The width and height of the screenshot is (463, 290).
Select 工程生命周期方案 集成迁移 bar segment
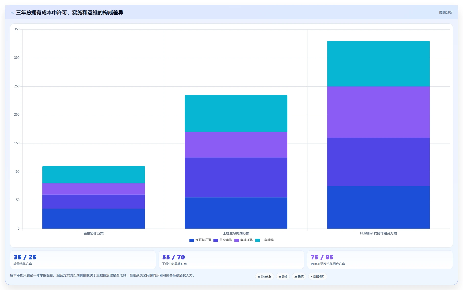tap(236, 145)
